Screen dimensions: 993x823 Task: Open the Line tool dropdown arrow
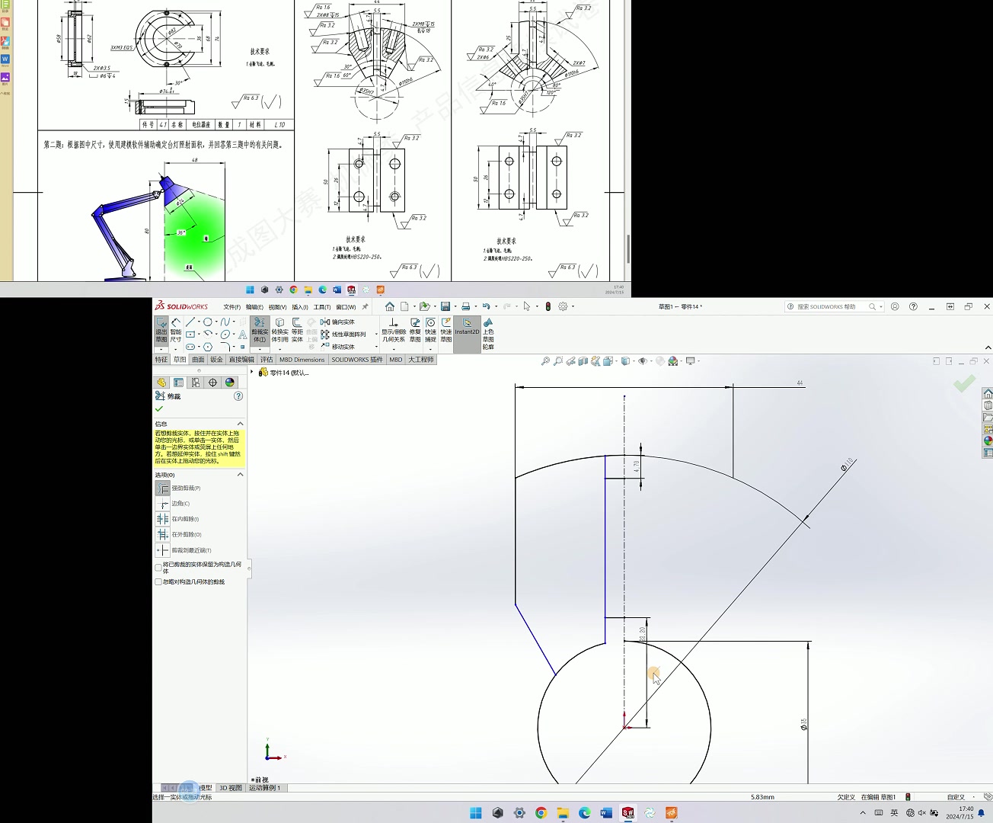coord(199,322)
